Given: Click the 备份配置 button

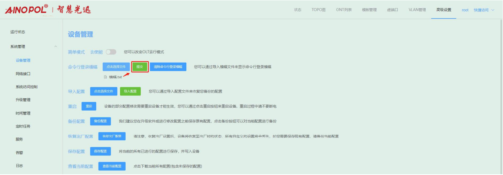Looking at the screenshot, I should (100, 121).
